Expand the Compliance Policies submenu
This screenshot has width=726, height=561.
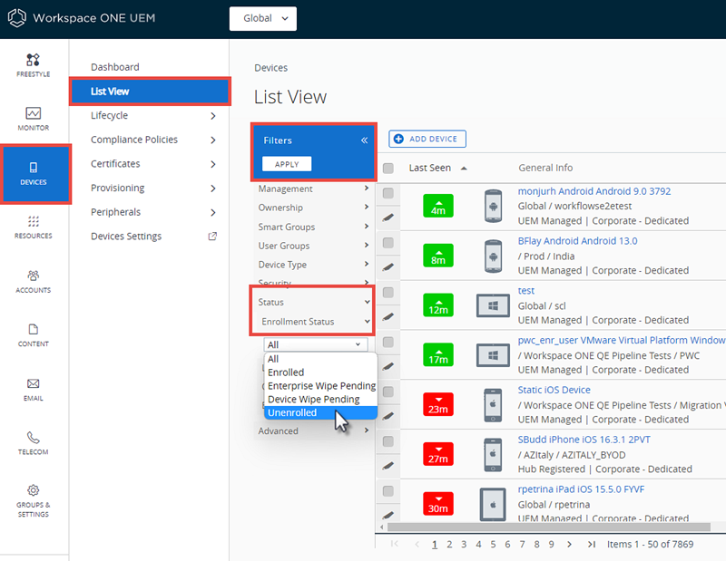pyautogui.click(x=213, y=140)
